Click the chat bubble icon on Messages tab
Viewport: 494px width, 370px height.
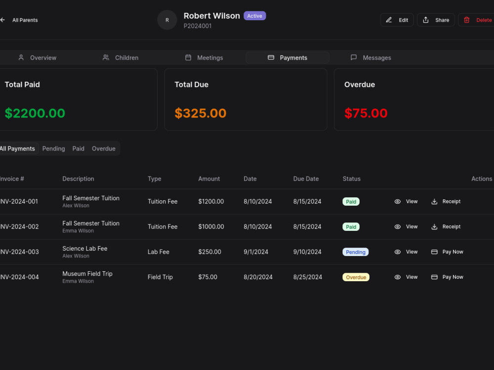click(x=354, y=58)
